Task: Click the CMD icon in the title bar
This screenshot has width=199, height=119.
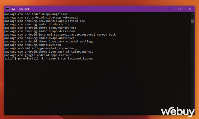Action: point(7,9)
